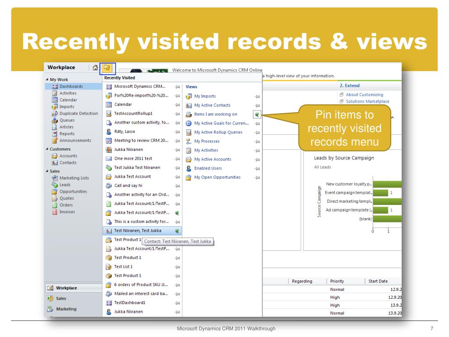Sort by the Regarding column header
Image resolution: width=449 pixels, height=337 pixels.
(x=302, y=281)
